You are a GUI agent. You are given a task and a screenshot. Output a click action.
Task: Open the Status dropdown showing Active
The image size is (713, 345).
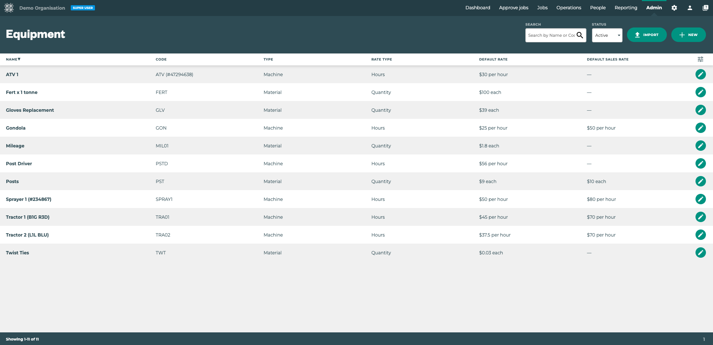(607, 35)
